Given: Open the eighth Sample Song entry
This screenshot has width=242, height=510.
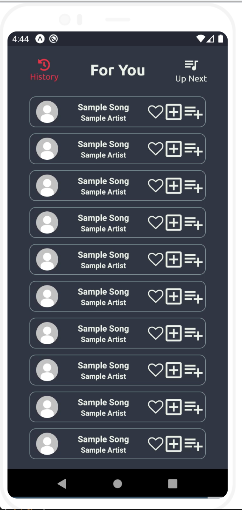Looking at the screenshot, I should [x=103, y=366].
